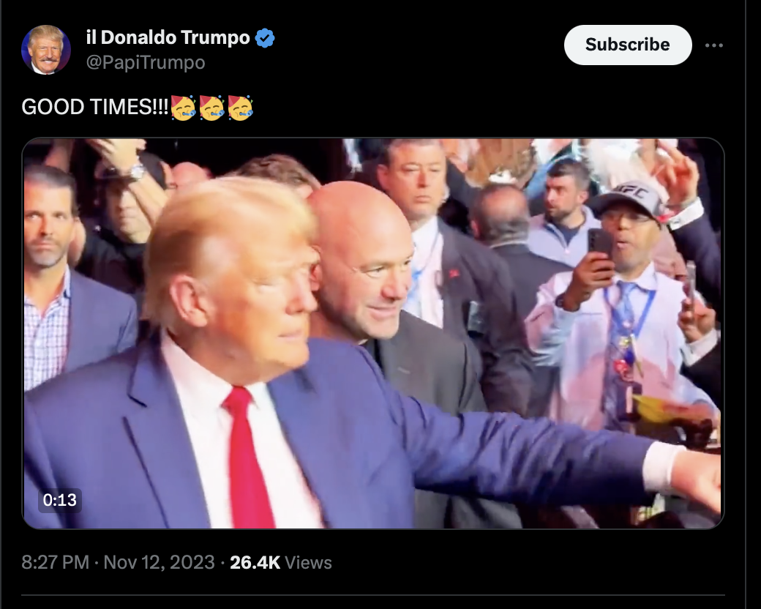Visit the @PapiTrumpo handle link
761x609 pixels.
146,62
